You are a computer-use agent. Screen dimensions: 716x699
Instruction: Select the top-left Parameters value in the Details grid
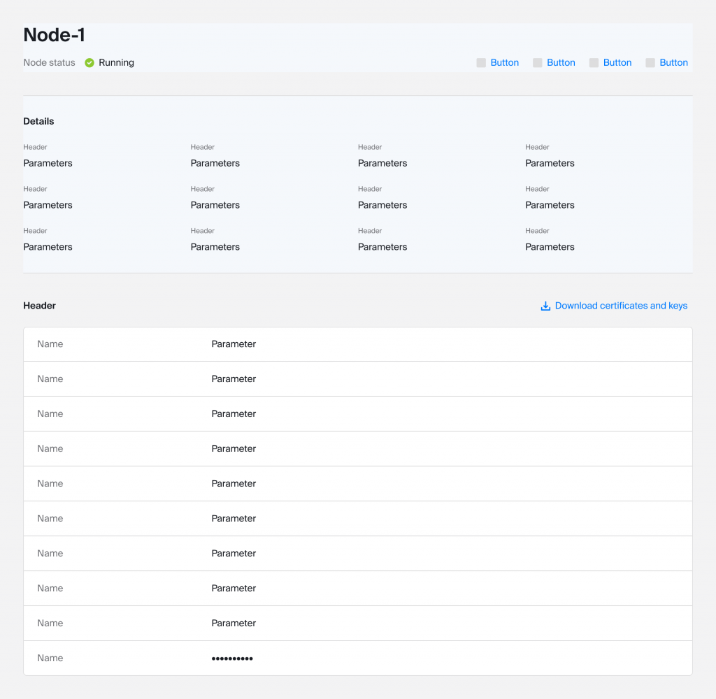(x=48, y=163)
